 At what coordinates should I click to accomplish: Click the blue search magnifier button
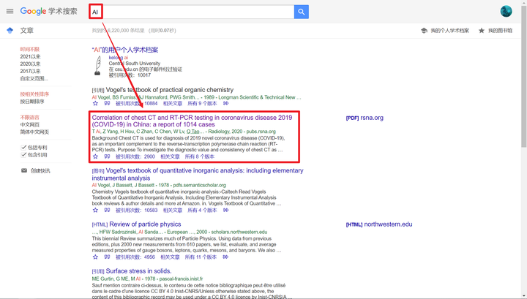coord(301,12)
